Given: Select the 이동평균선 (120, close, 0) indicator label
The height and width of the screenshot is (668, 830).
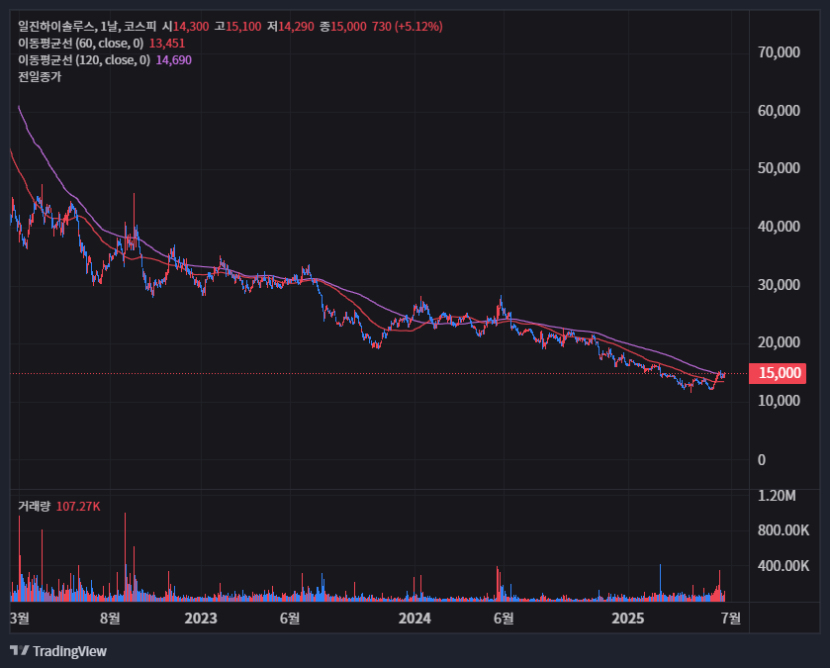Looking at the screenshot, I should [84, 60].
